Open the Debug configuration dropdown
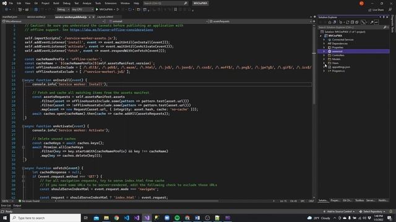The width and height of the screenshot is (396, 222). (x=63, y=10)
